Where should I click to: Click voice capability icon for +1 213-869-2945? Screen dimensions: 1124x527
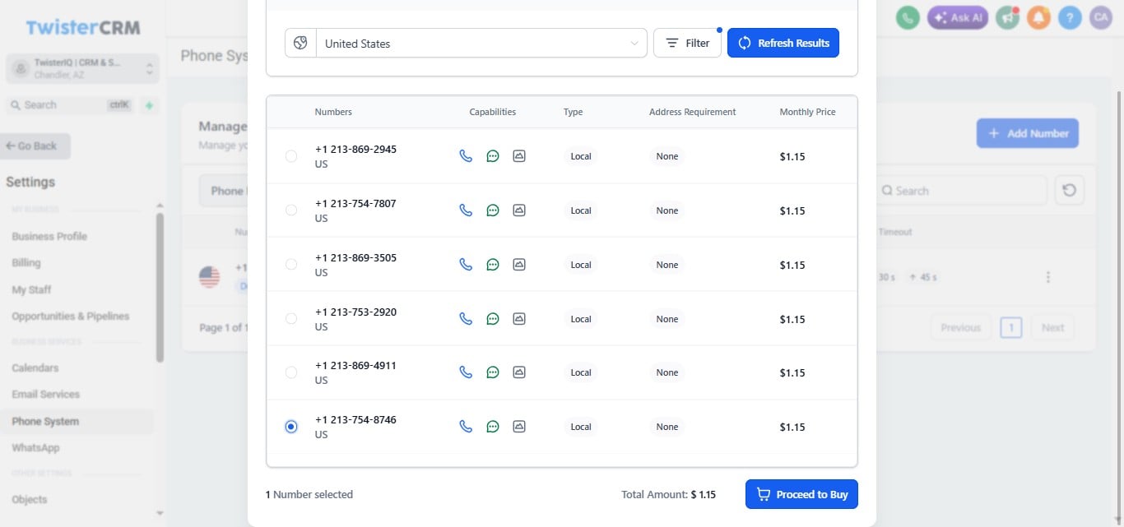466,155
